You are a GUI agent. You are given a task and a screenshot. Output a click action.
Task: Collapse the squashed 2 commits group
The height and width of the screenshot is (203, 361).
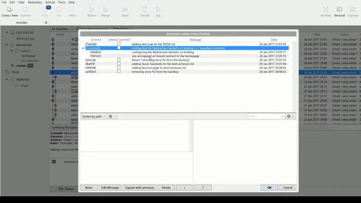[x=83, y=48]
